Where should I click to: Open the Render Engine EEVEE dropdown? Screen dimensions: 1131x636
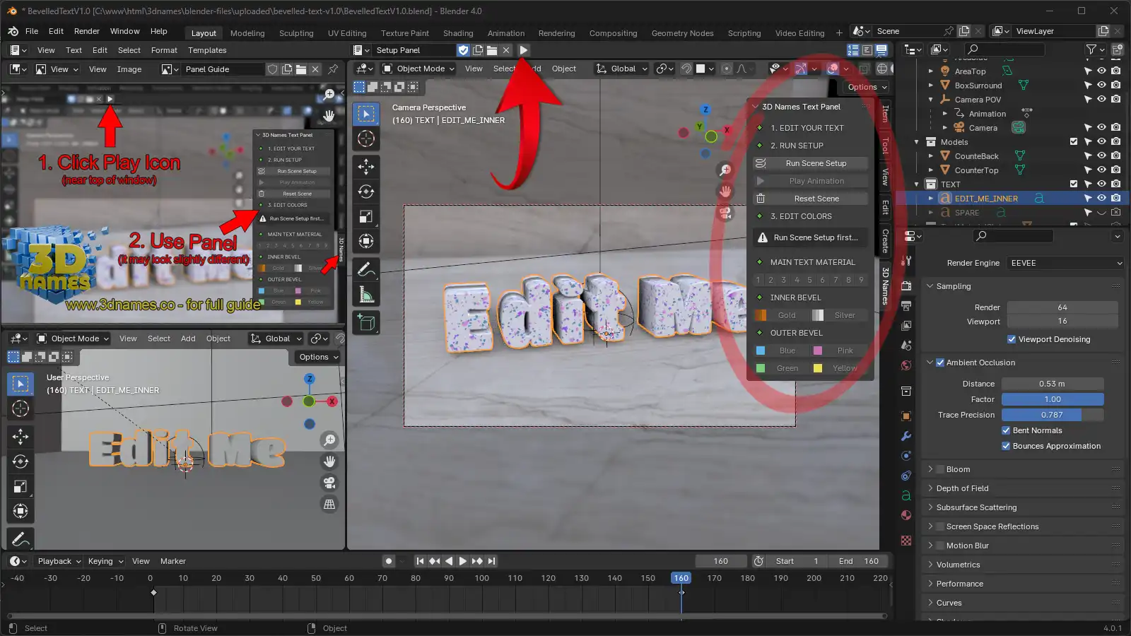[x=1065, y=263]
